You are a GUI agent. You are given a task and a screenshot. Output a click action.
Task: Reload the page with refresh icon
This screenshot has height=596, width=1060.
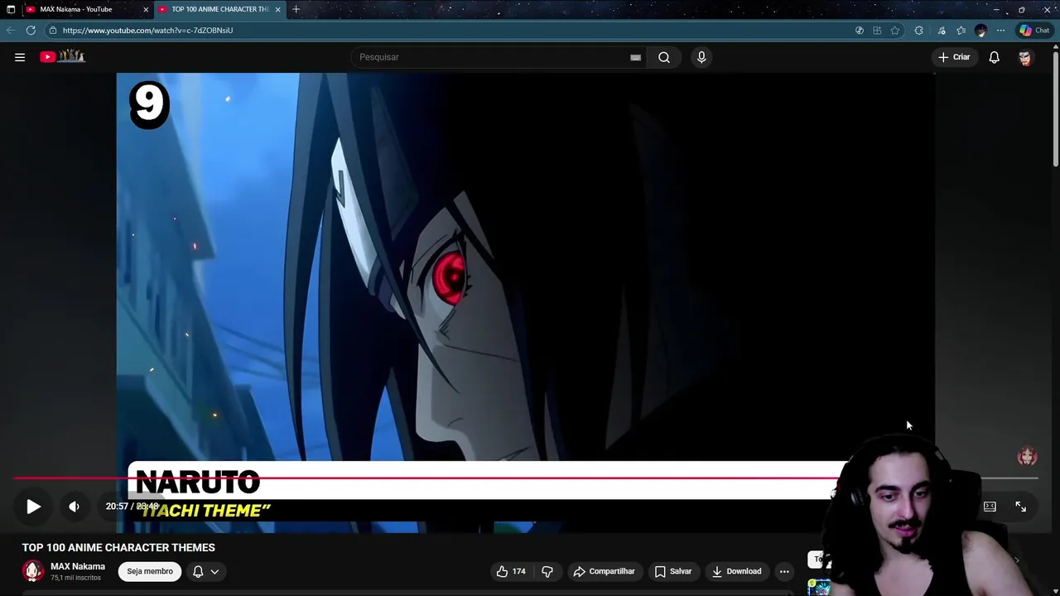31,31
